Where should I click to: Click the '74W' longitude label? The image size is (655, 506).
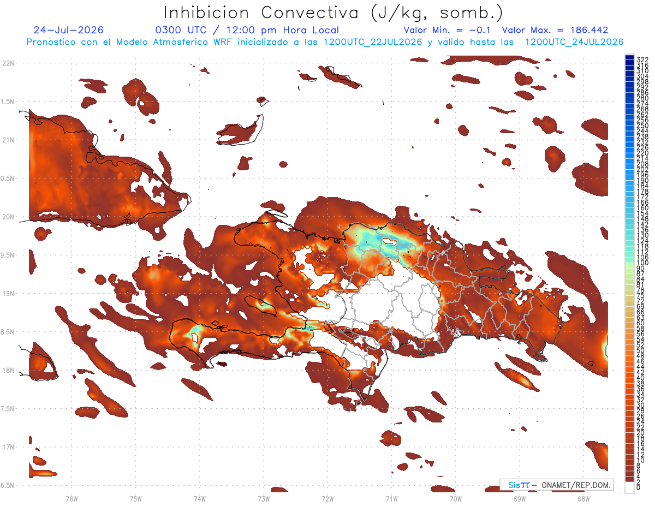200,498
